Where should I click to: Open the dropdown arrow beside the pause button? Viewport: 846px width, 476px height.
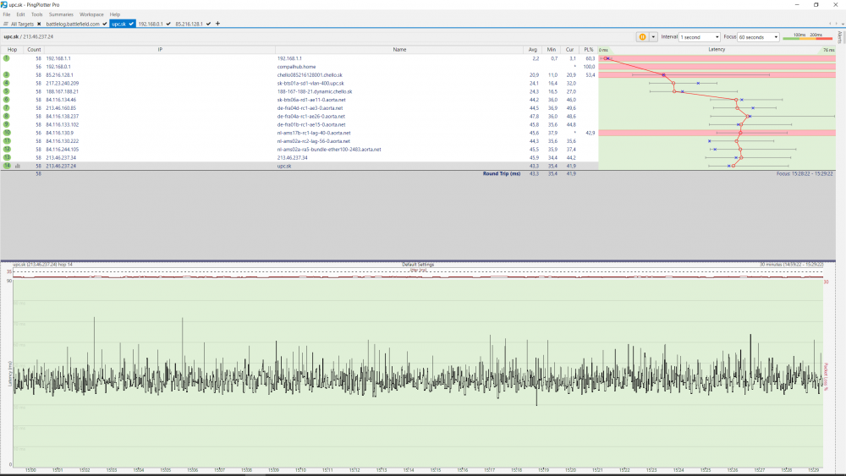(x=653, y=37)
